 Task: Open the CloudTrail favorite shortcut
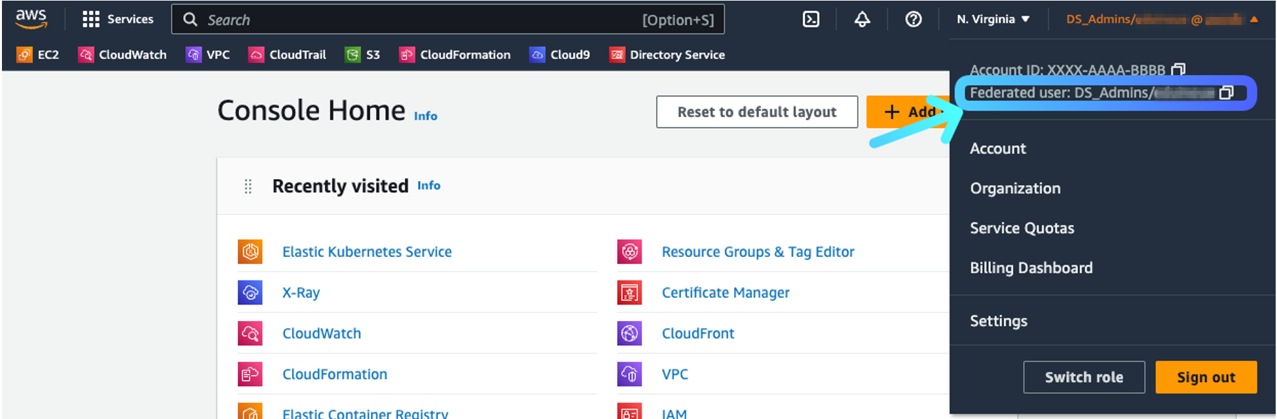(x=287, y=55)
